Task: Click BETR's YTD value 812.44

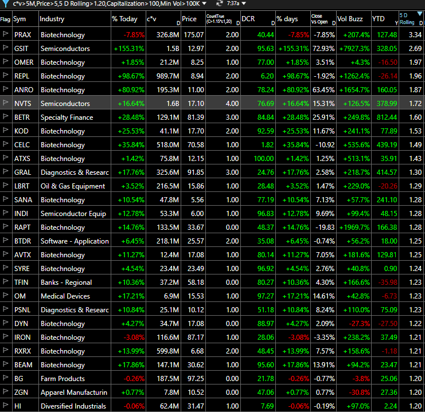Action: coord(387,117)
